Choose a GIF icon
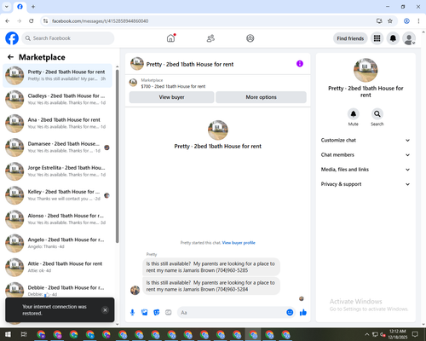This screenshot has height=341, width=426. tap(169, 313)
